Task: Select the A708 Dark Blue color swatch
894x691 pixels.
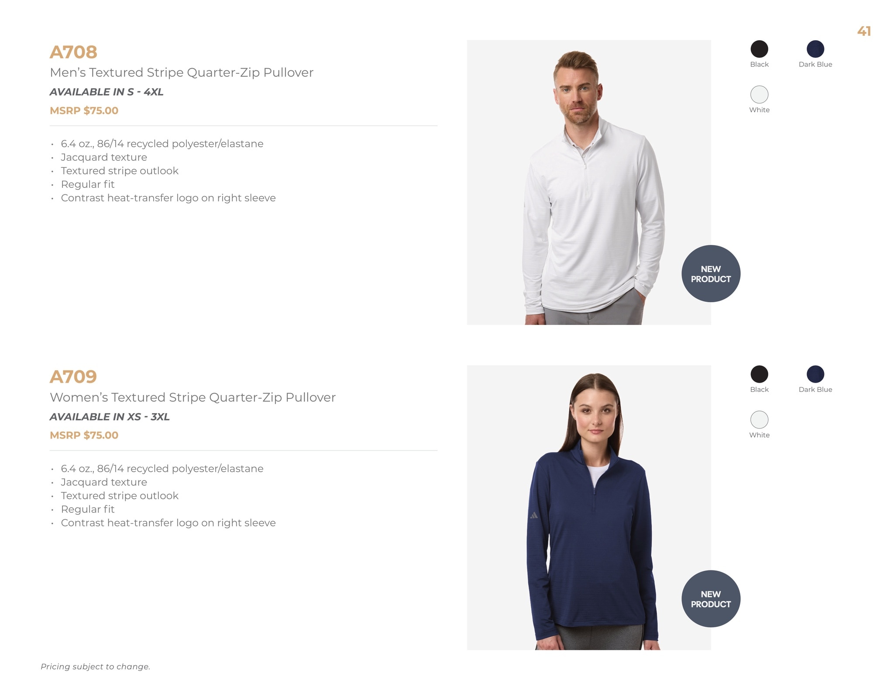Action: point(815,49)
